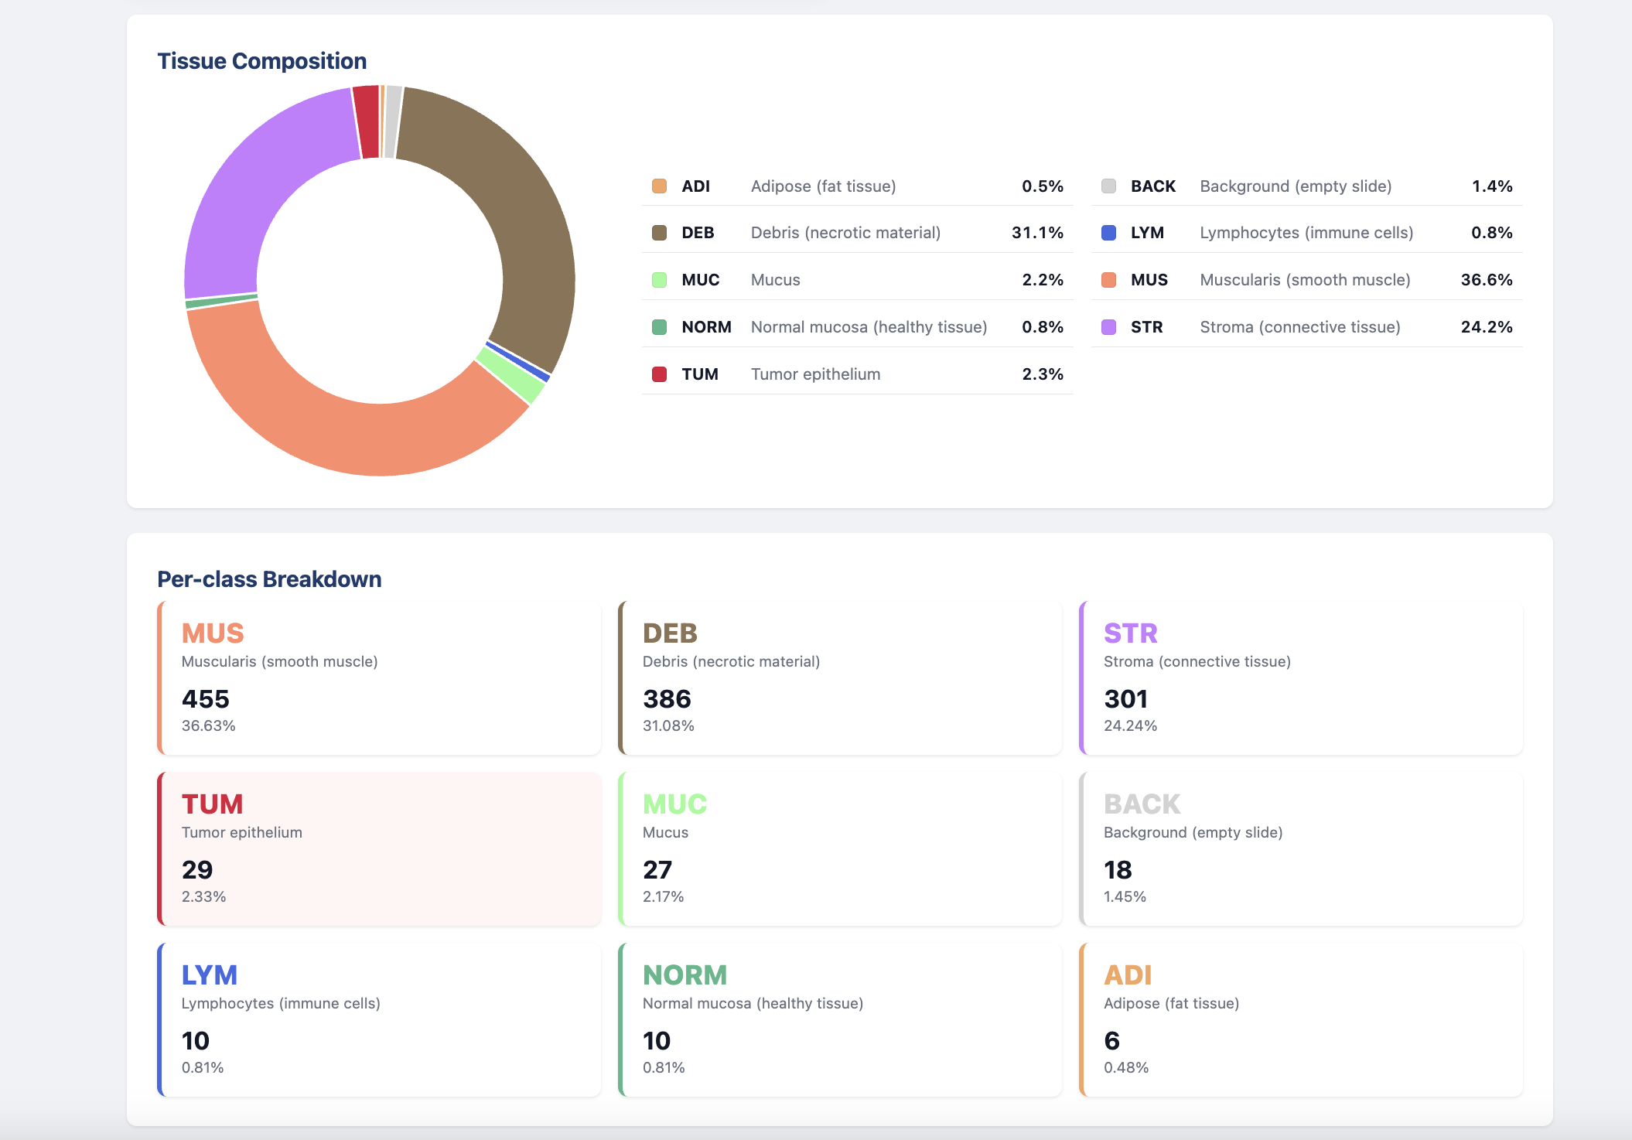Click the LYM blue legend swatch
The image size is (1632, 1140).
click(x=1108, y=233)
